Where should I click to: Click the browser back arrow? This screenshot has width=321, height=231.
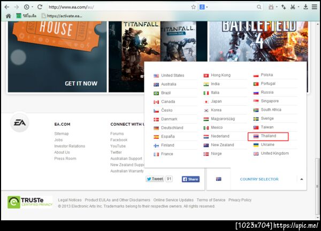tap(7, 7)
